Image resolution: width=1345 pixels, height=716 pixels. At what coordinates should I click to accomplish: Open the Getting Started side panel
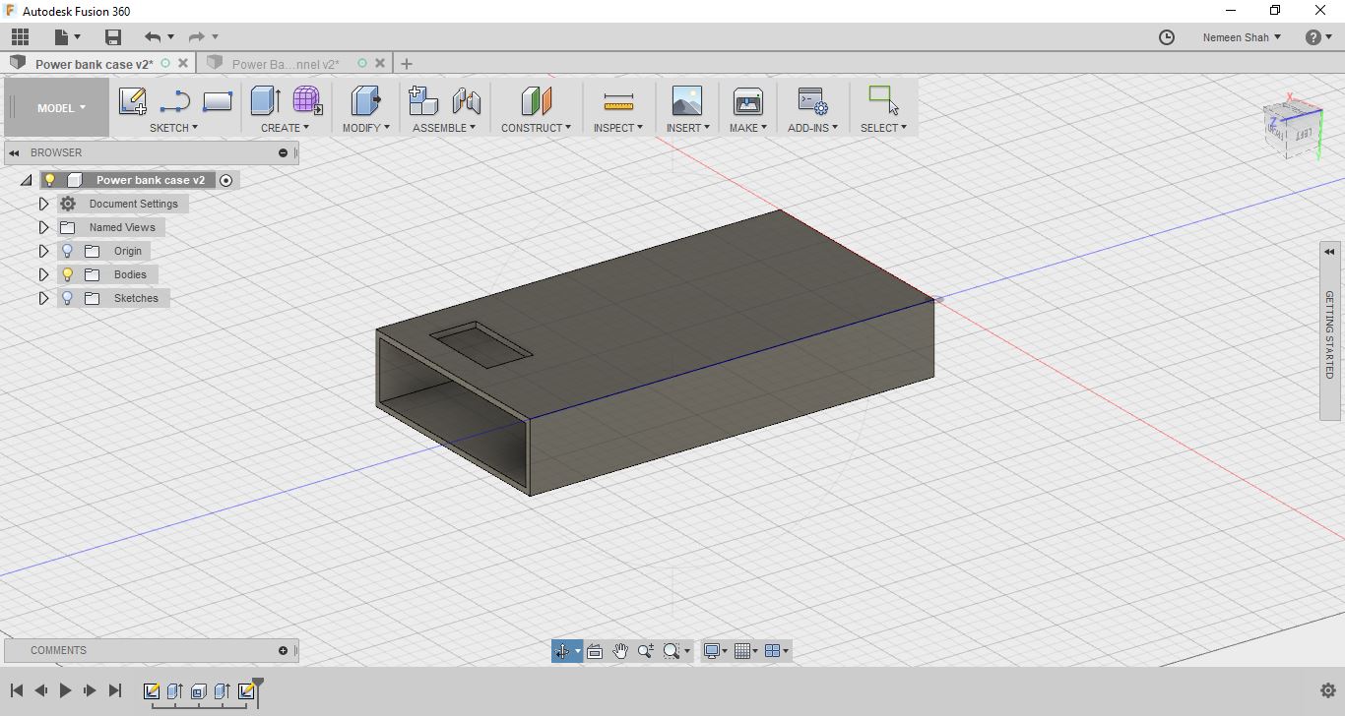point(1329,331)
